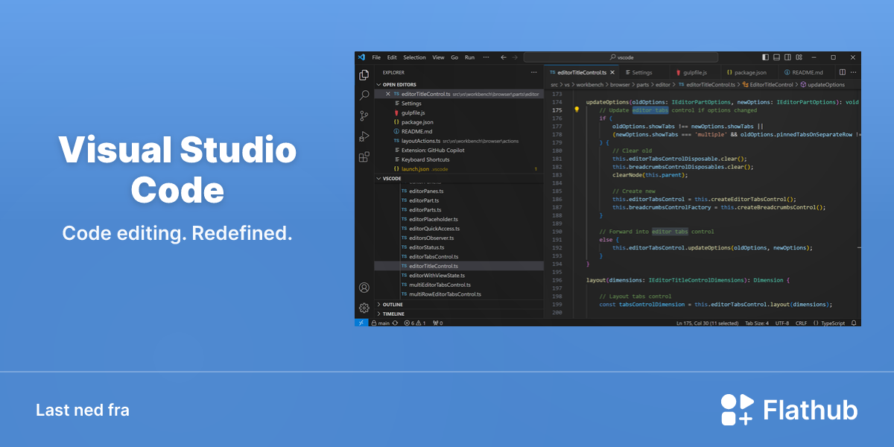The height and width of the screenshot is (447, 894).
Task: Select updateOptions in the breadcrumbs
Action: pyautogui.click(x=822, y=85)
